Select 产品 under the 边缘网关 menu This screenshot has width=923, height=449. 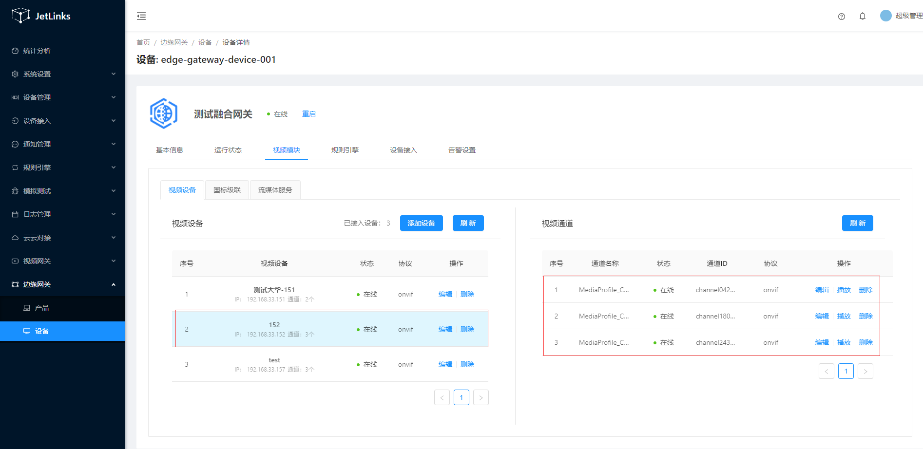42,308
